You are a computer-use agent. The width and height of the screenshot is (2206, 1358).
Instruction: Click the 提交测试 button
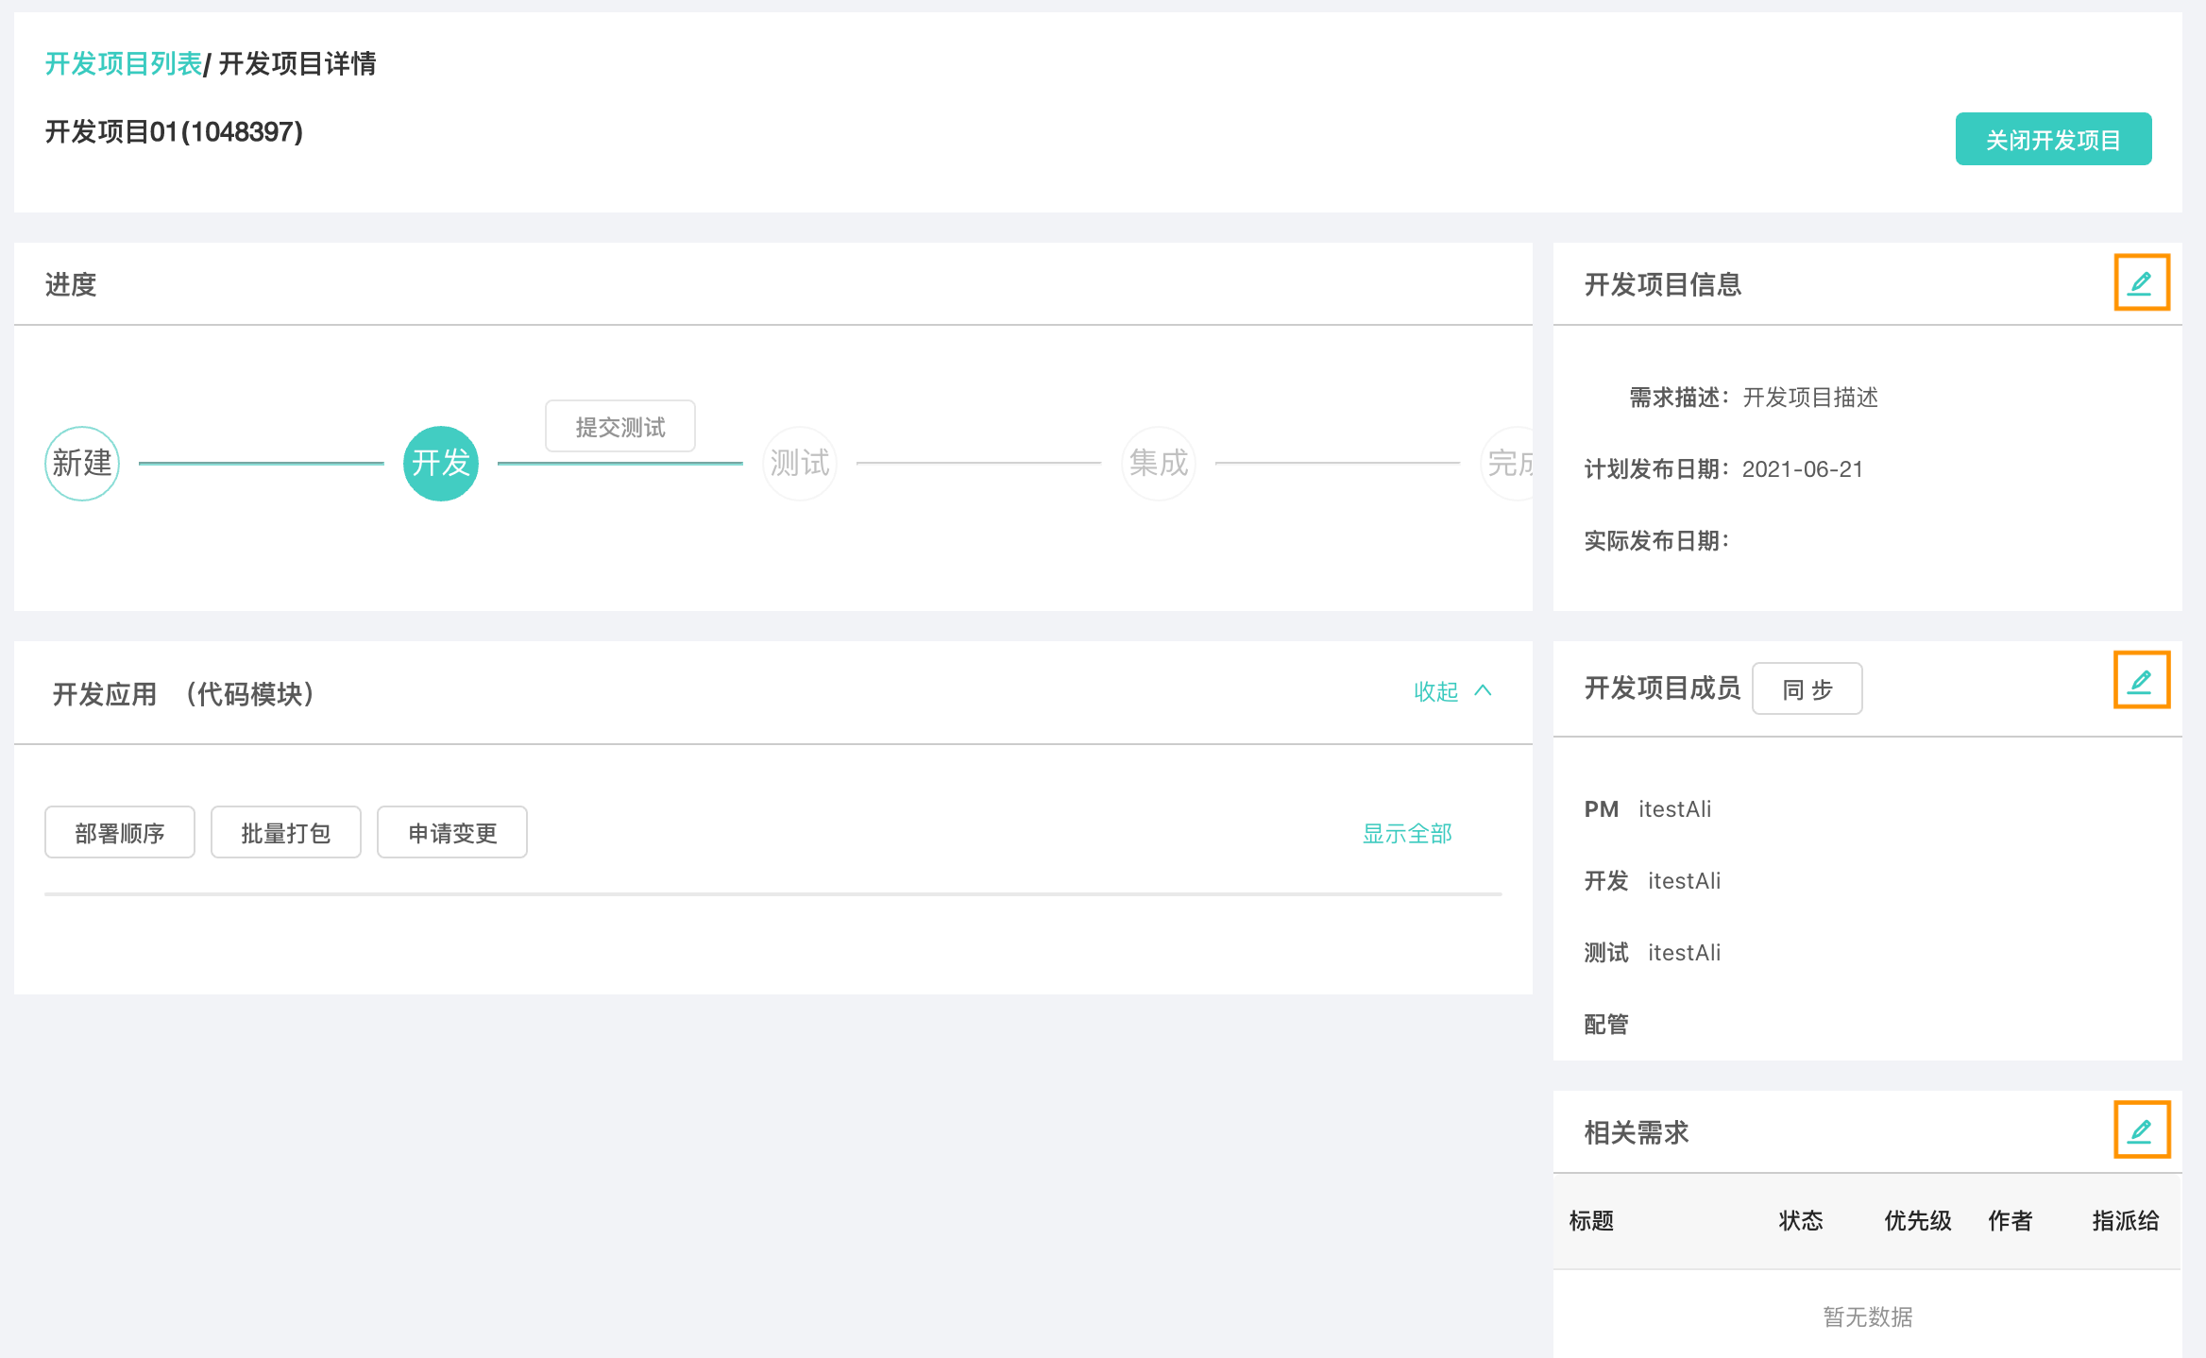[620, 427]
